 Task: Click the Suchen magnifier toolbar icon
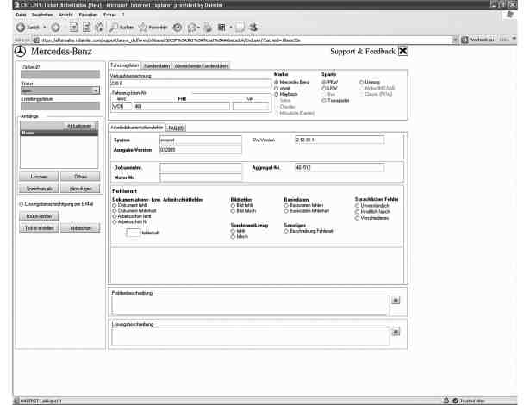[114, 27]
